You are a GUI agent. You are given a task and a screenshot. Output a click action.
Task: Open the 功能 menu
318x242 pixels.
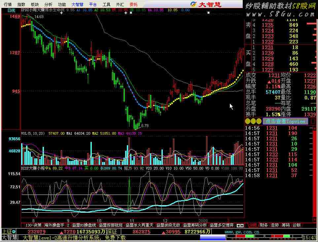[x=62, y=4]
